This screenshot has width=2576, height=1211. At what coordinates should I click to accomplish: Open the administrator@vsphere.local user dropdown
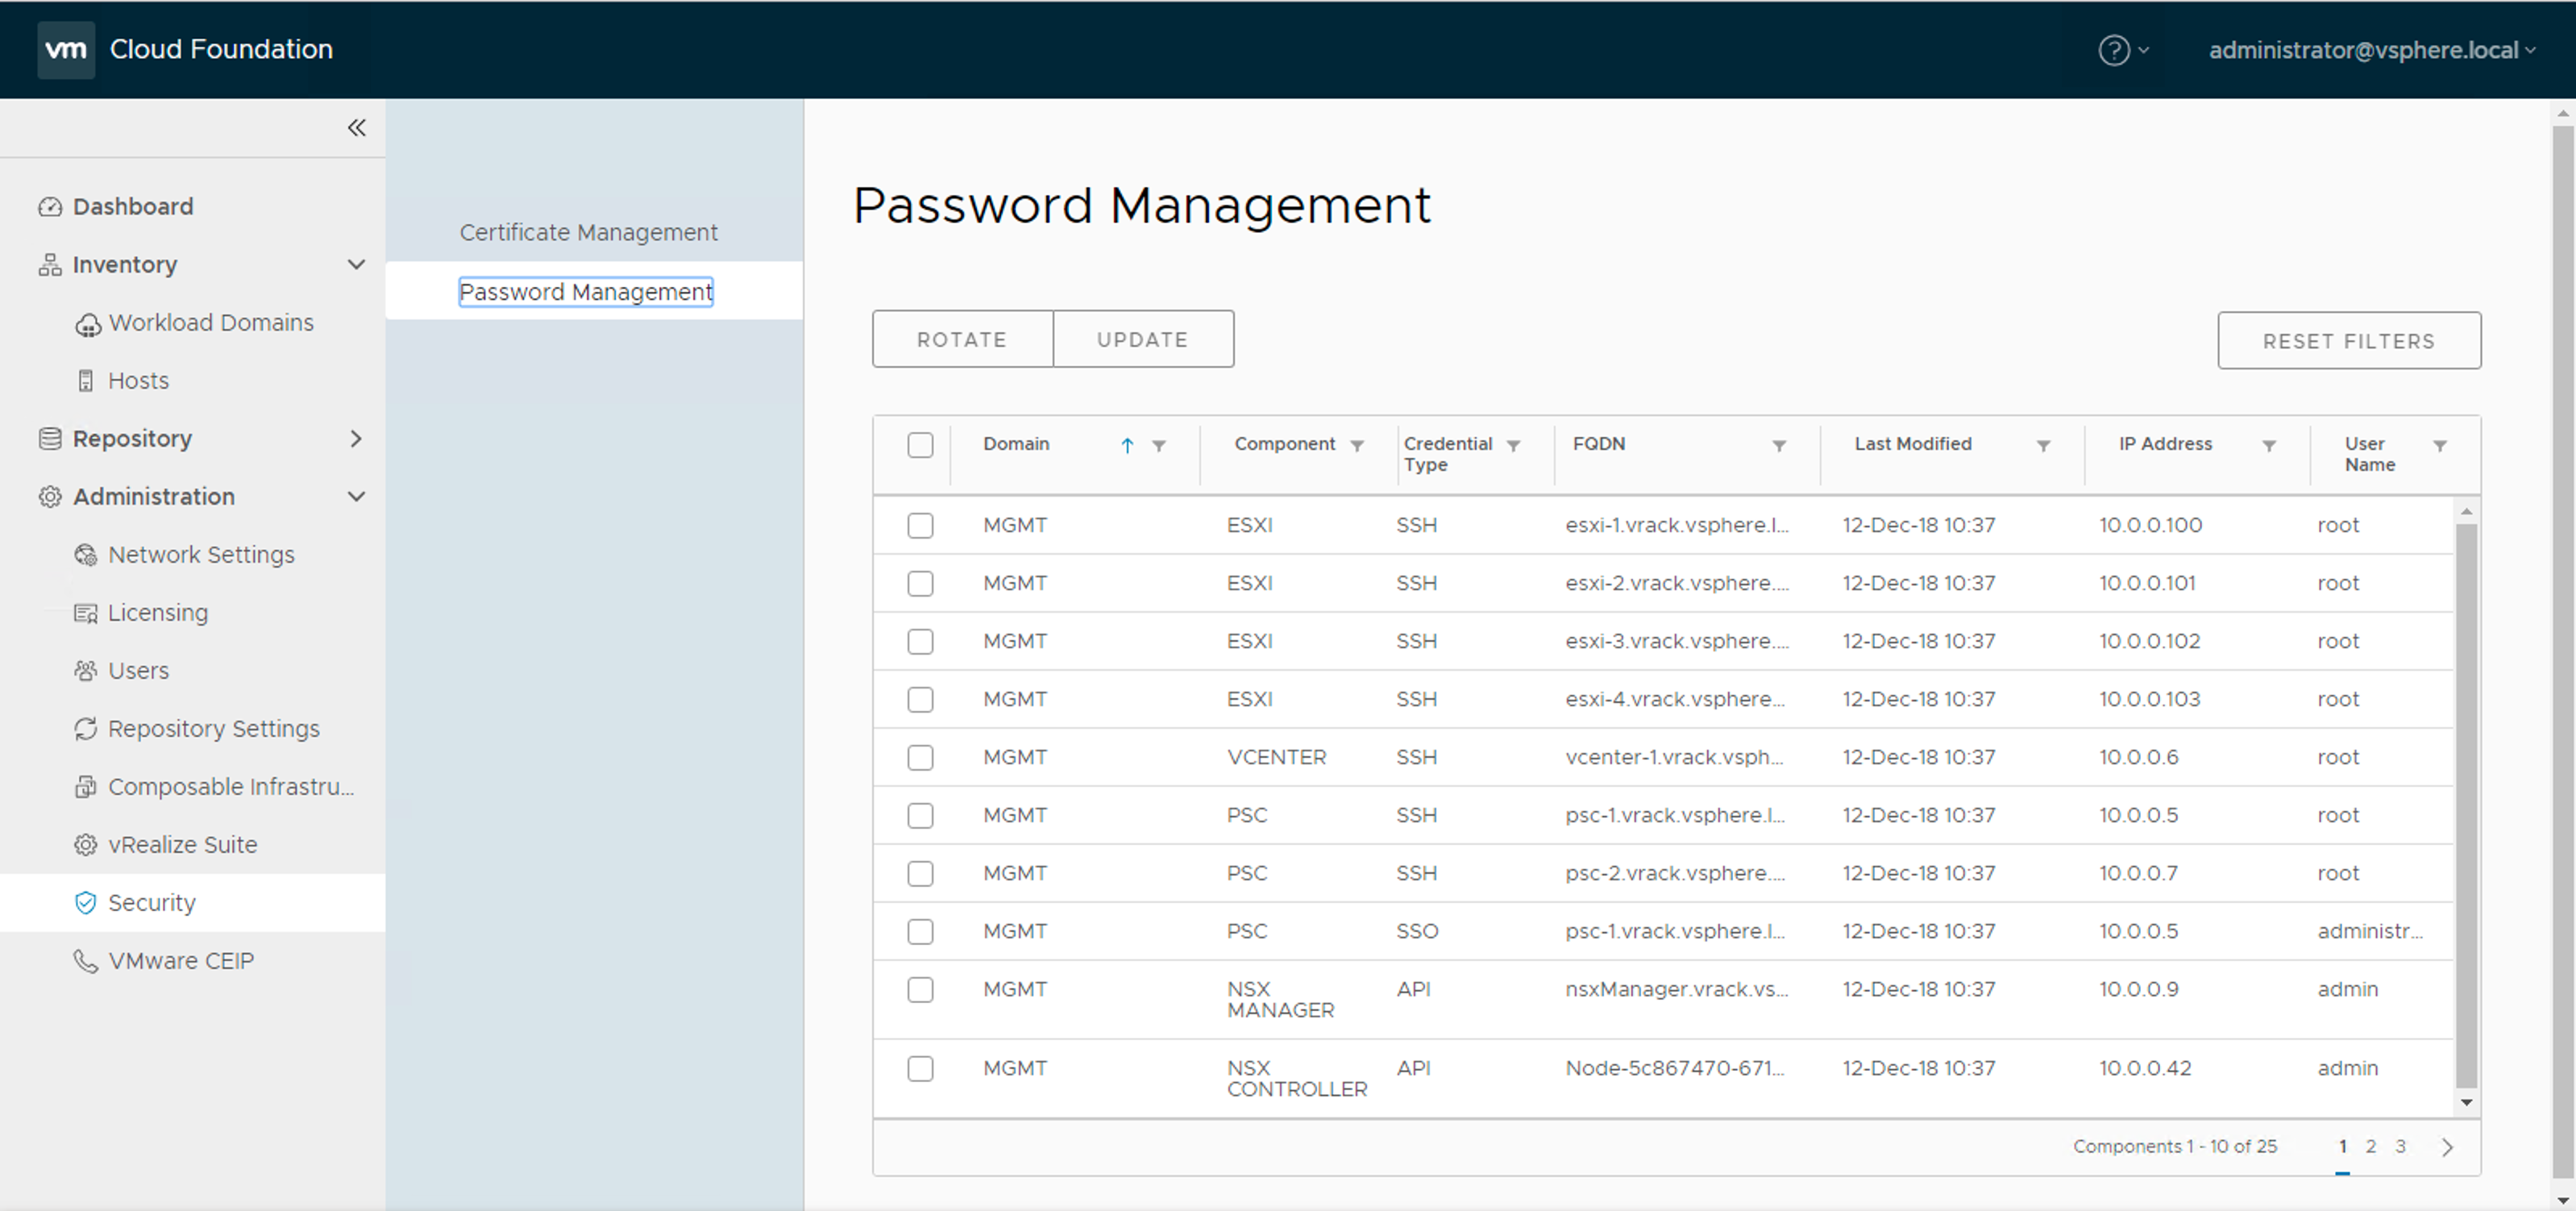click(x=2372, y=50)
